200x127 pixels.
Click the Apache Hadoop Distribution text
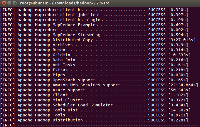pos(50,120)
